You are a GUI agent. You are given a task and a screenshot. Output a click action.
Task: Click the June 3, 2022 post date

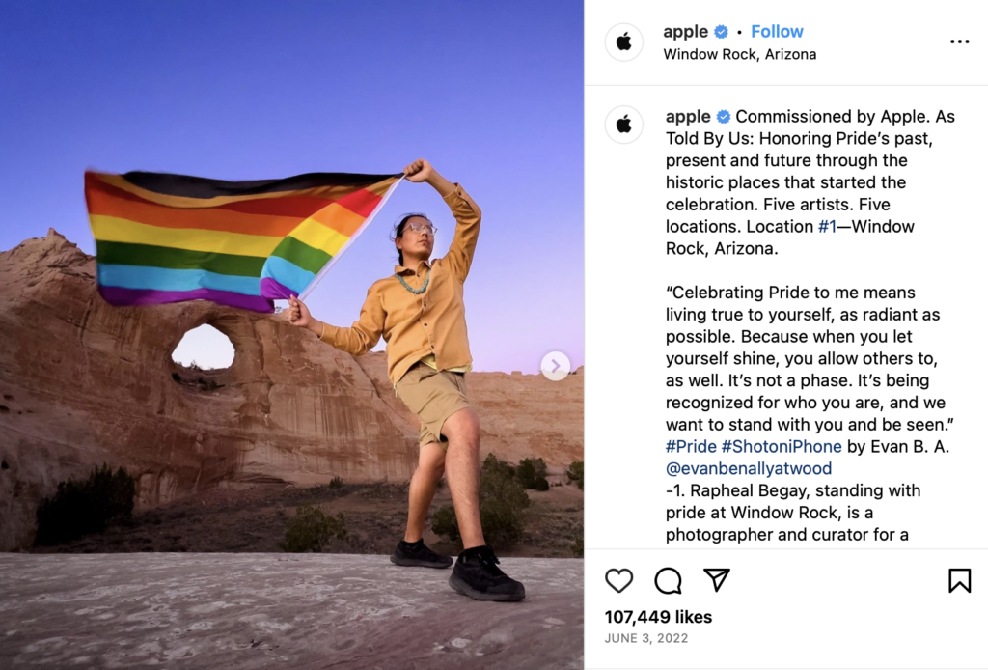(646, 638)
